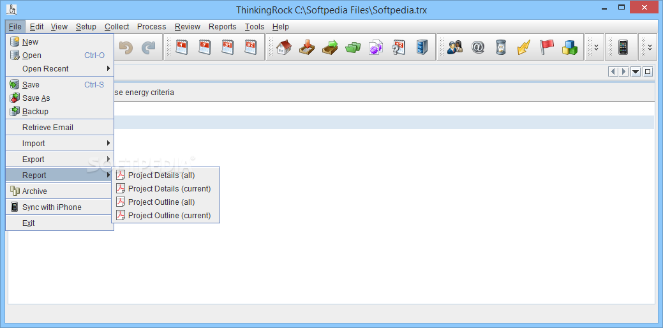Click the ThinkingRock application icon in title bar
Screen dimensions: 663x328
click(x=12, y=9)
